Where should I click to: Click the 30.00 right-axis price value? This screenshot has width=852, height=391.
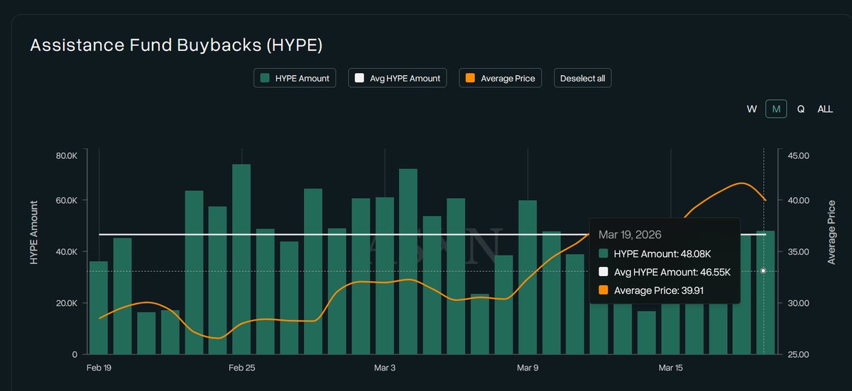pos(799,303)
